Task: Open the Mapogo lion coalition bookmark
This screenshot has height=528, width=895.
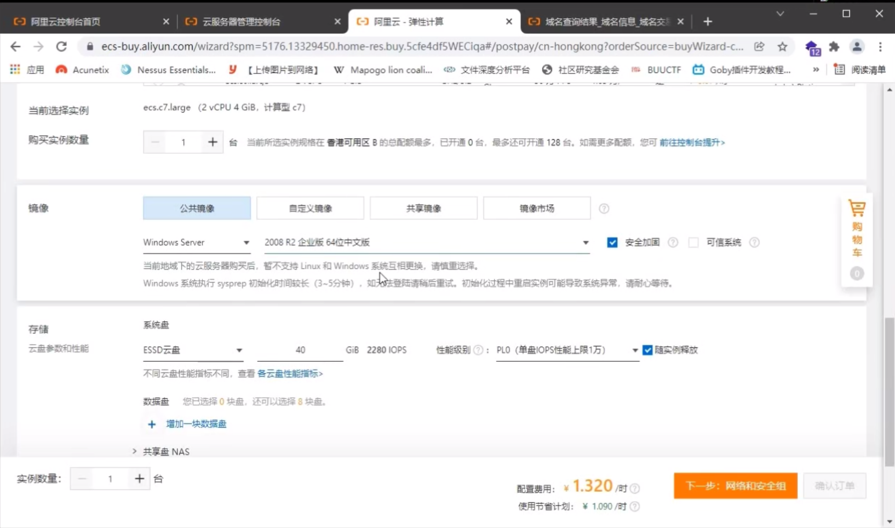Action: tap(383, 70)
